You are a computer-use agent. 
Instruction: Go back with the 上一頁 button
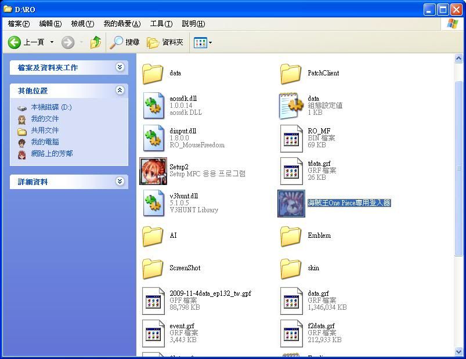click(26, 42)
